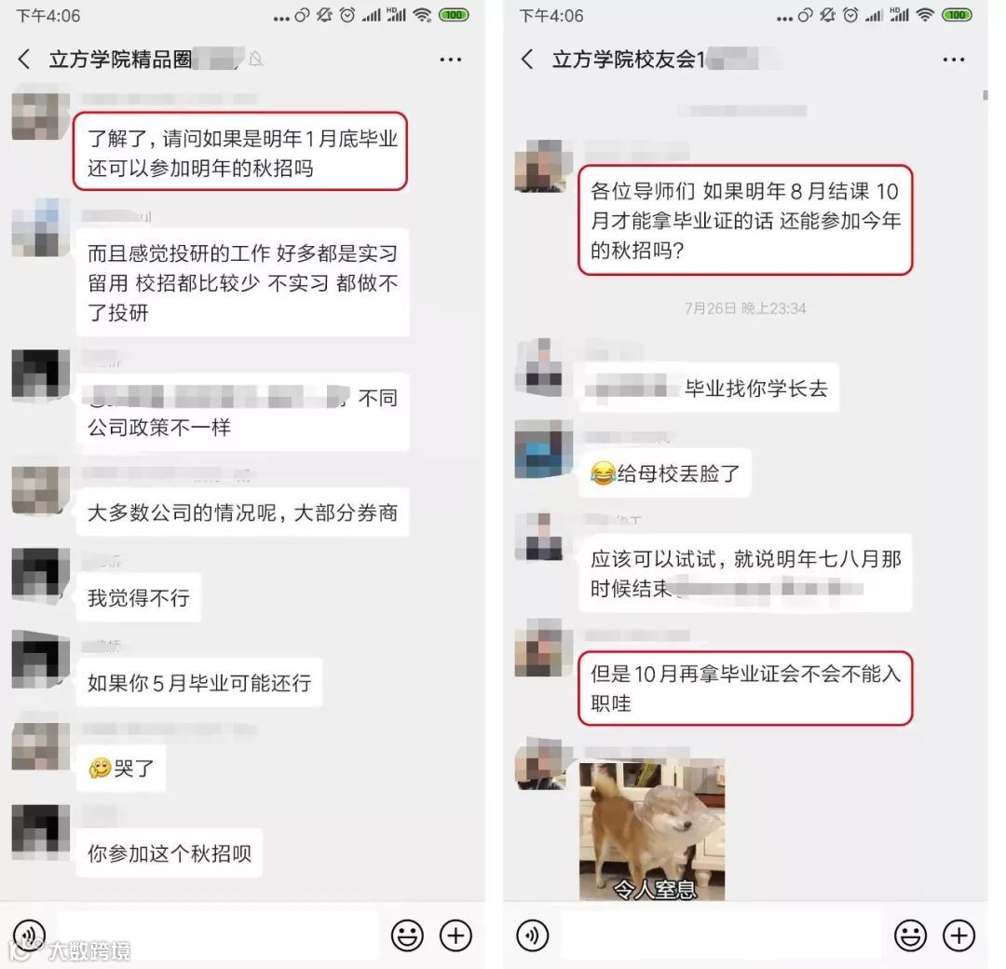Open more options in 立方学院校友会 chat
Image resolution: width=1006 pixels, height=969 pixels.
click(x=954, y=60)
